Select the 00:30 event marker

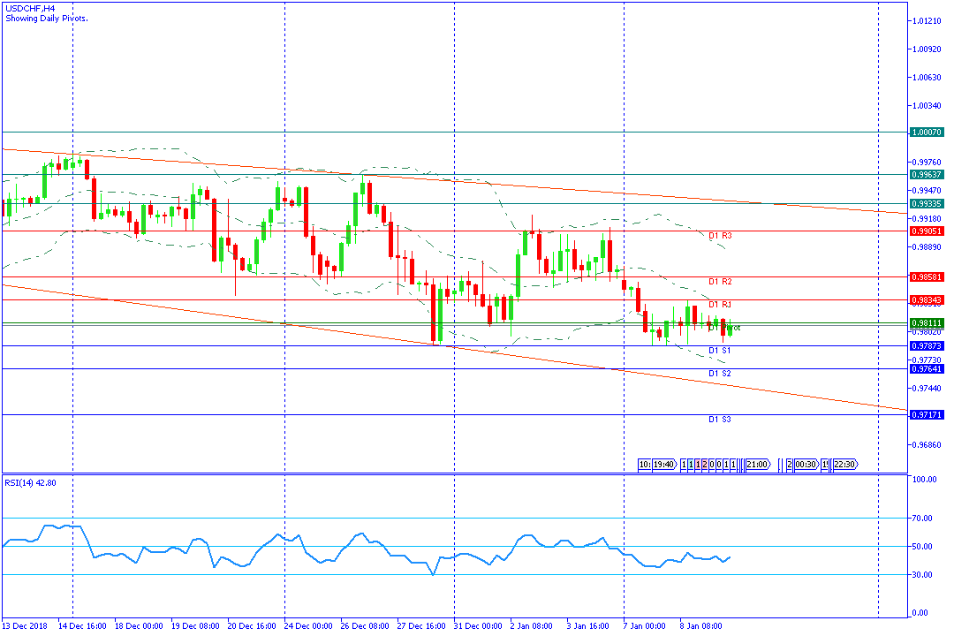pos(805,465)
